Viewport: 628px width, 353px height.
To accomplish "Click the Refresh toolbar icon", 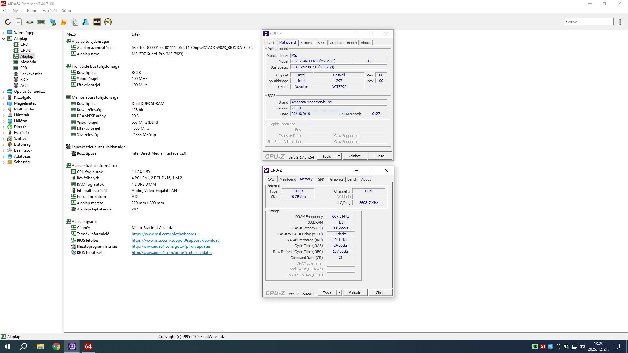I will click(8, 22).
